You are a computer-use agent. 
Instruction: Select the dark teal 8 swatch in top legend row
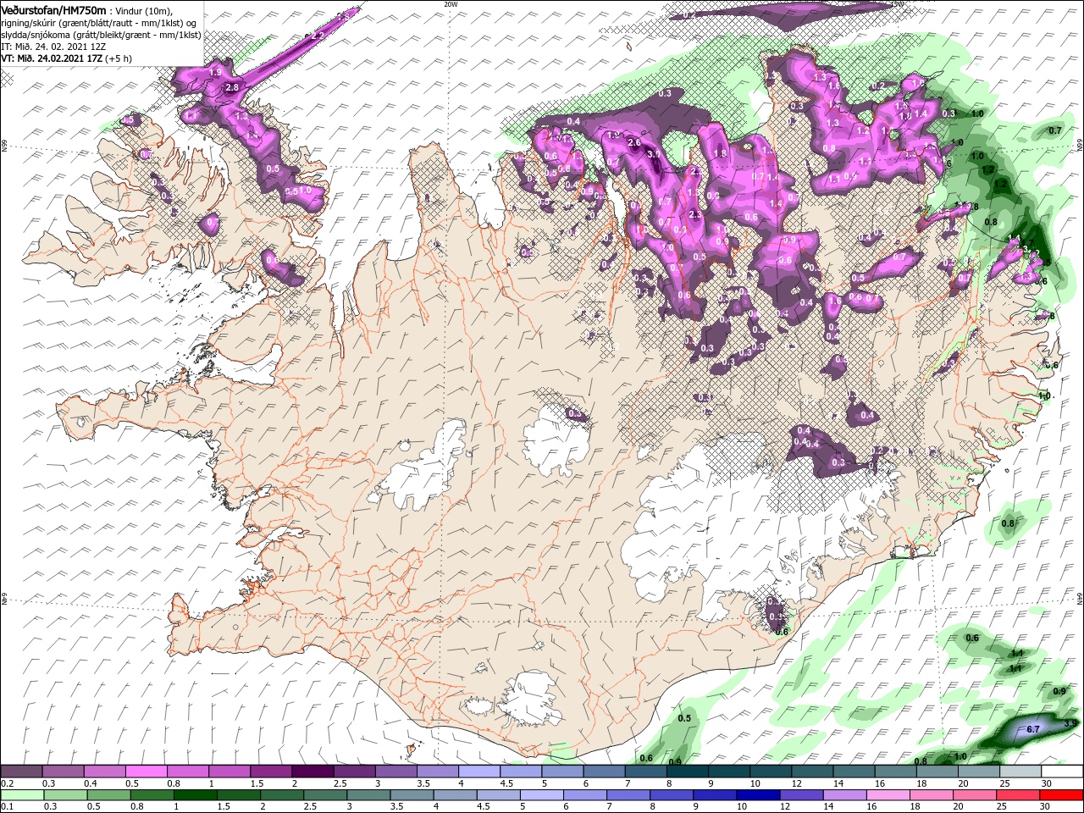click(688, 772)
